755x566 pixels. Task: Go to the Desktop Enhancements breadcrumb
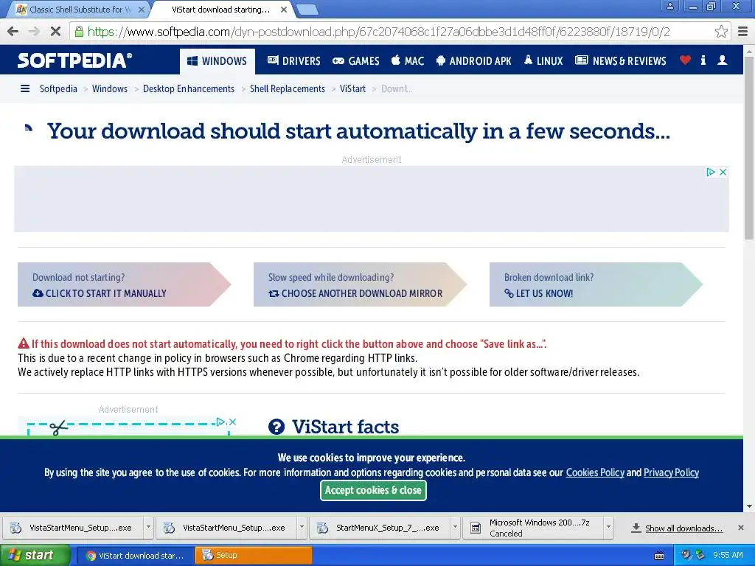coord(189,88)
